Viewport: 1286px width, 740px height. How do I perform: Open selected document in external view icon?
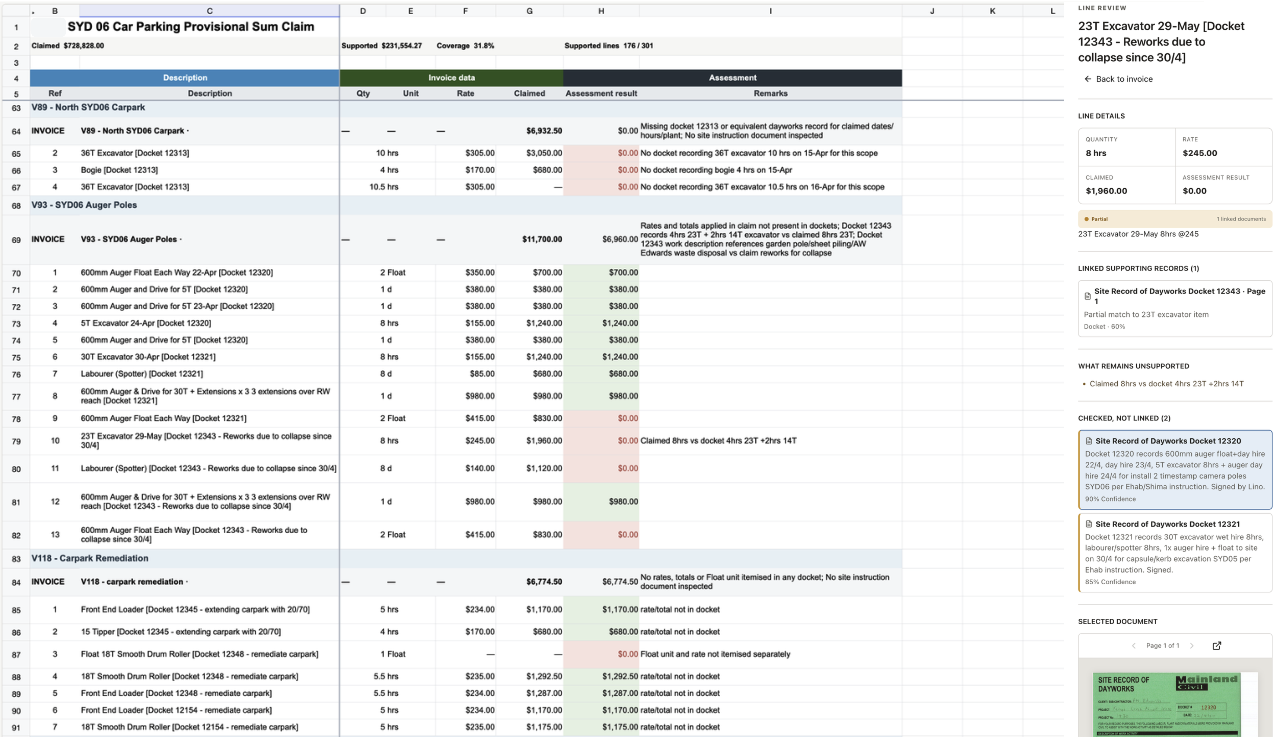1216,645
